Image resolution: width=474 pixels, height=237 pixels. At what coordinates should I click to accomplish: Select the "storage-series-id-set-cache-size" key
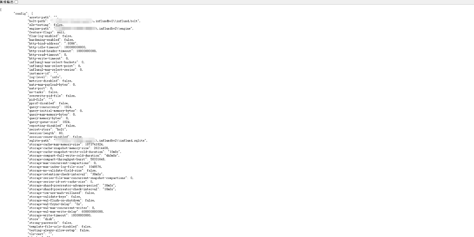coord(58,182)
